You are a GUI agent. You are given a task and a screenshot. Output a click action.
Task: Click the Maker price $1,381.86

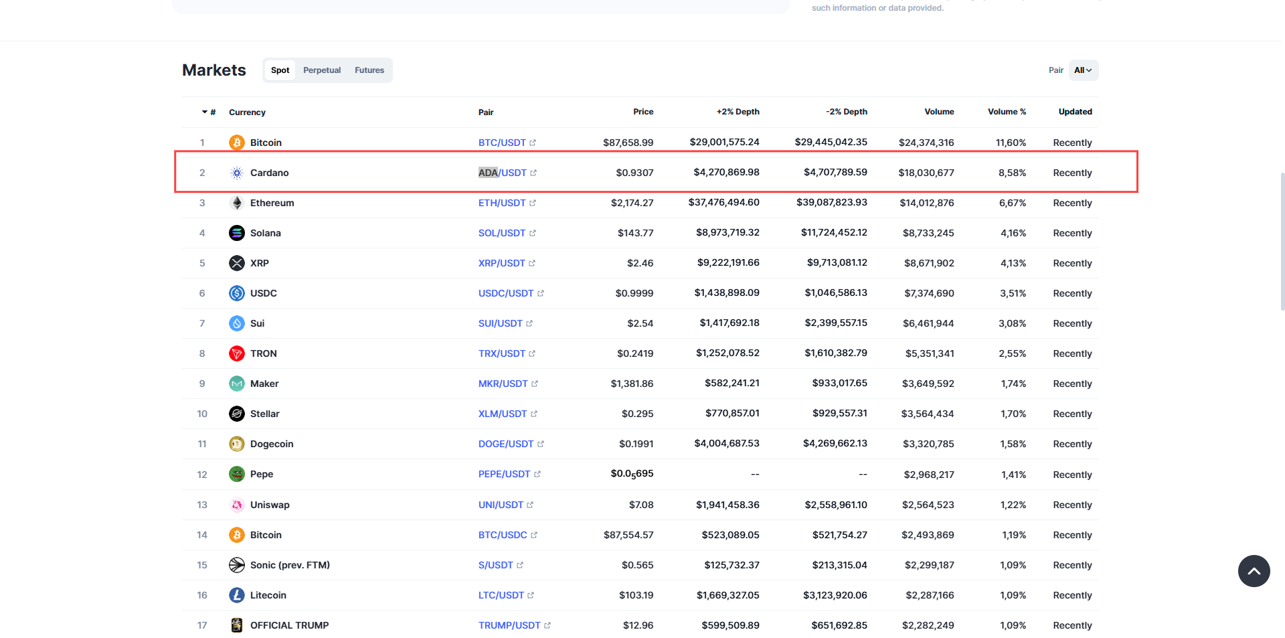tap(632, 384)
